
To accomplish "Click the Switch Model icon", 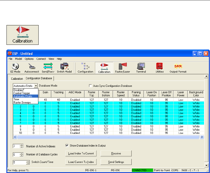I will pos(64,67).
